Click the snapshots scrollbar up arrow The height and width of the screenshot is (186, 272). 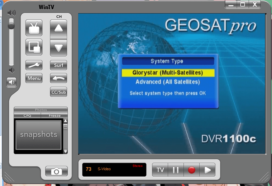coord(65,121)
